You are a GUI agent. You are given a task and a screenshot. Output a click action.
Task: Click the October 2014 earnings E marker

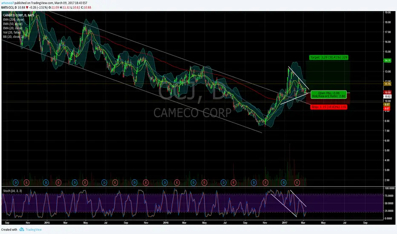coord(26,183)
